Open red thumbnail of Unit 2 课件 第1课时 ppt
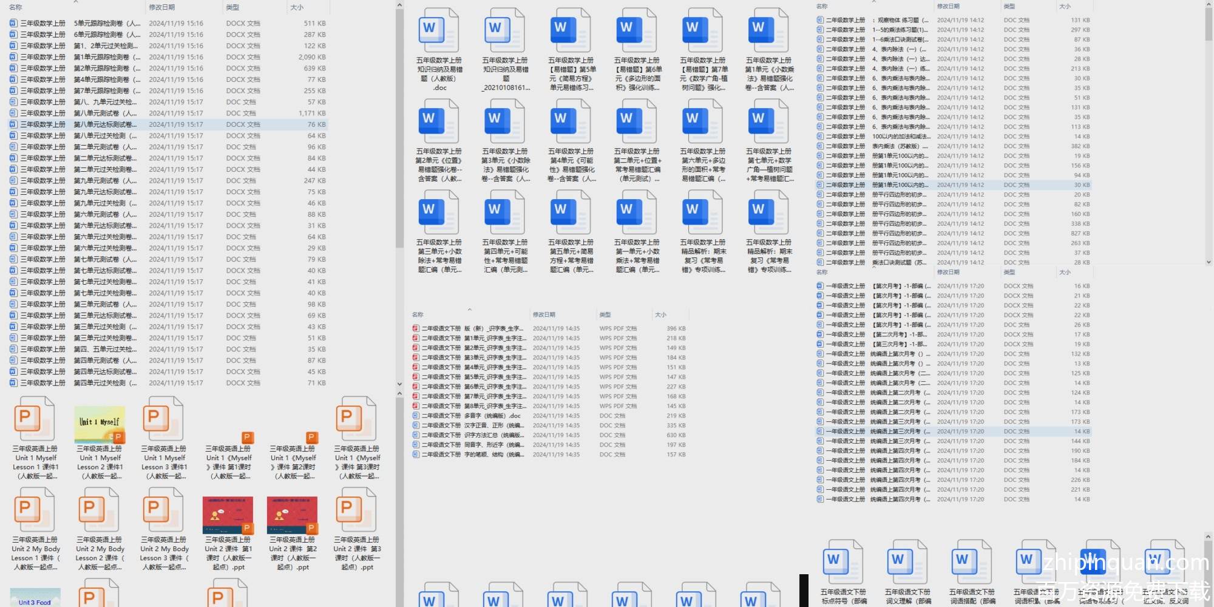The height and width of the screenshot is (607, 1214). (x=228, y=515)
